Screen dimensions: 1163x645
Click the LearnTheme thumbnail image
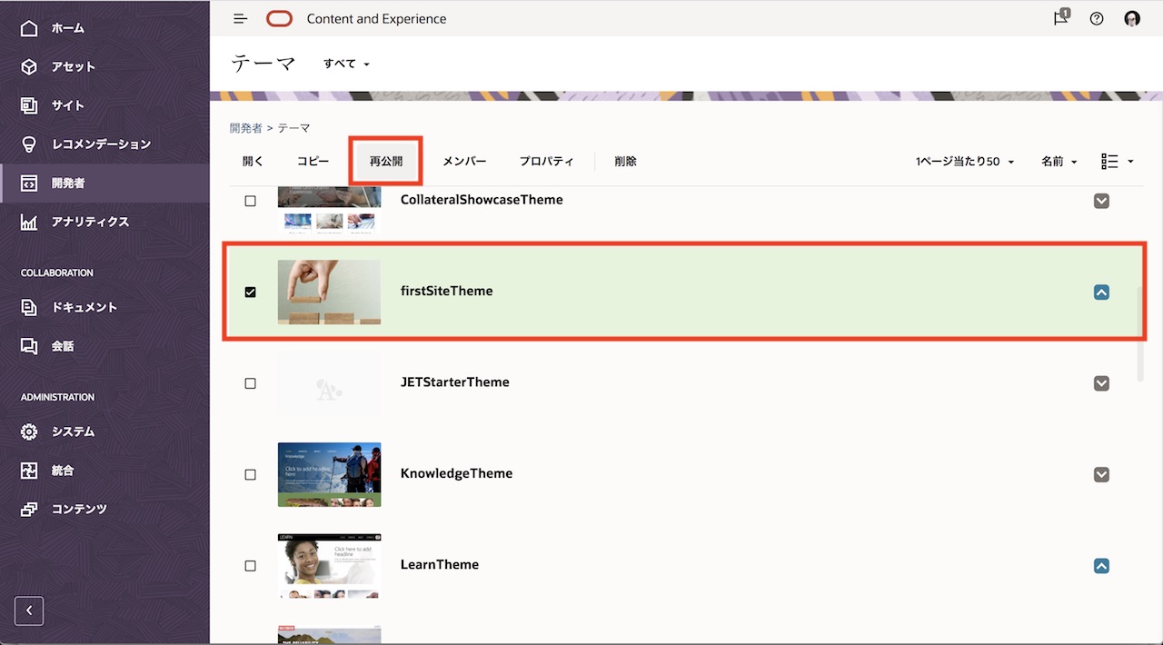coord(329,565)
